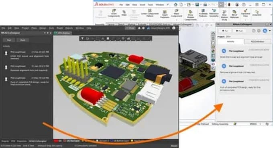Click Altium user account avatar
This screenshot has height=148, width=273.
tap(174, 28)
